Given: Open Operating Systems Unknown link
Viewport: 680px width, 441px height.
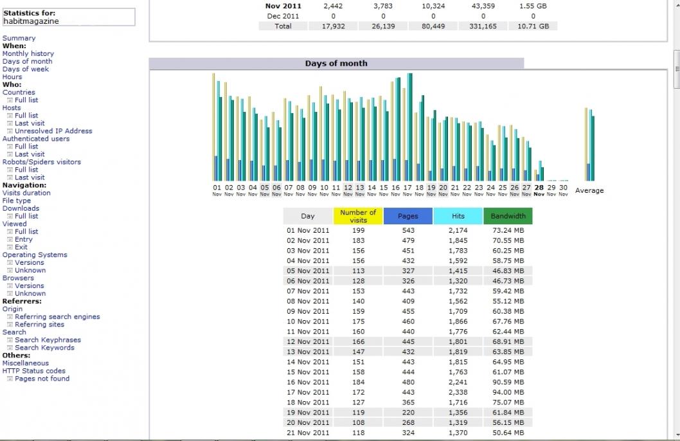Looking at the screenshot, I should [30, 270].
